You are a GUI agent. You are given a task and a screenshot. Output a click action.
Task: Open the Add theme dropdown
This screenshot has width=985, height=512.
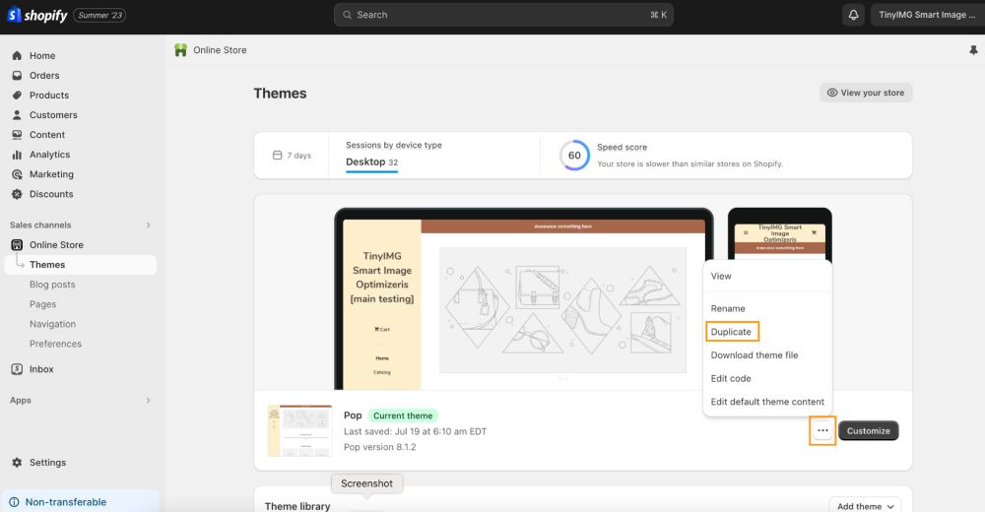click(865, 506)
